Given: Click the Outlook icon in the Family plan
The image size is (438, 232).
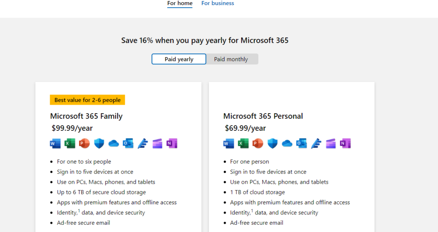Looking at the screenshot, I should [x=128, y=144].
